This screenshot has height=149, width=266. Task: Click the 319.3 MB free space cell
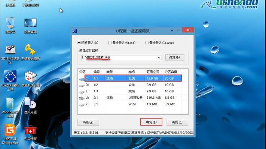click(x=153, y=98)
